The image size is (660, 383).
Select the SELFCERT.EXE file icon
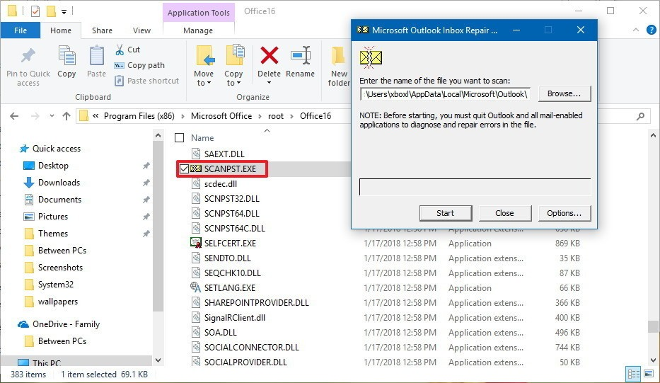[196, 243]
